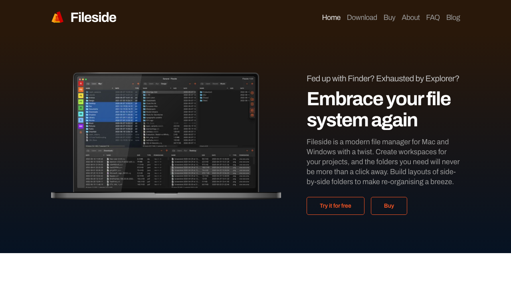Select the MX workspace icon
Viewport: 511px width, 287px height.
(81, 126)
